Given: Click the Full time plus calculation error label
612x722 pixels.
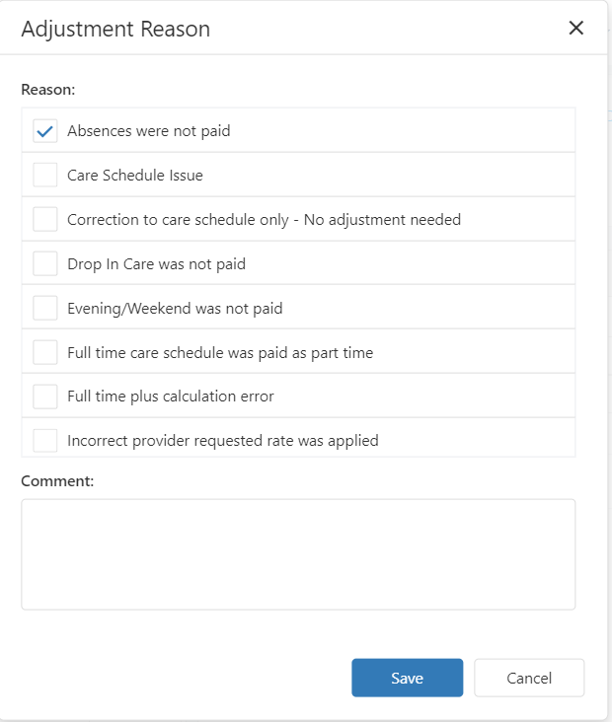Looking at the screenshot, I should 171,397.
